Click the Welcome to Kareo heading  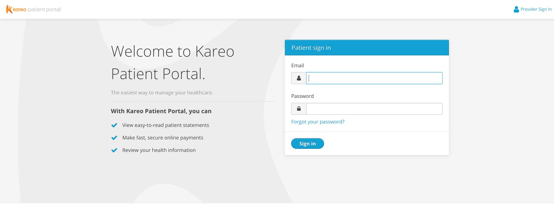[x=172, y=62]
